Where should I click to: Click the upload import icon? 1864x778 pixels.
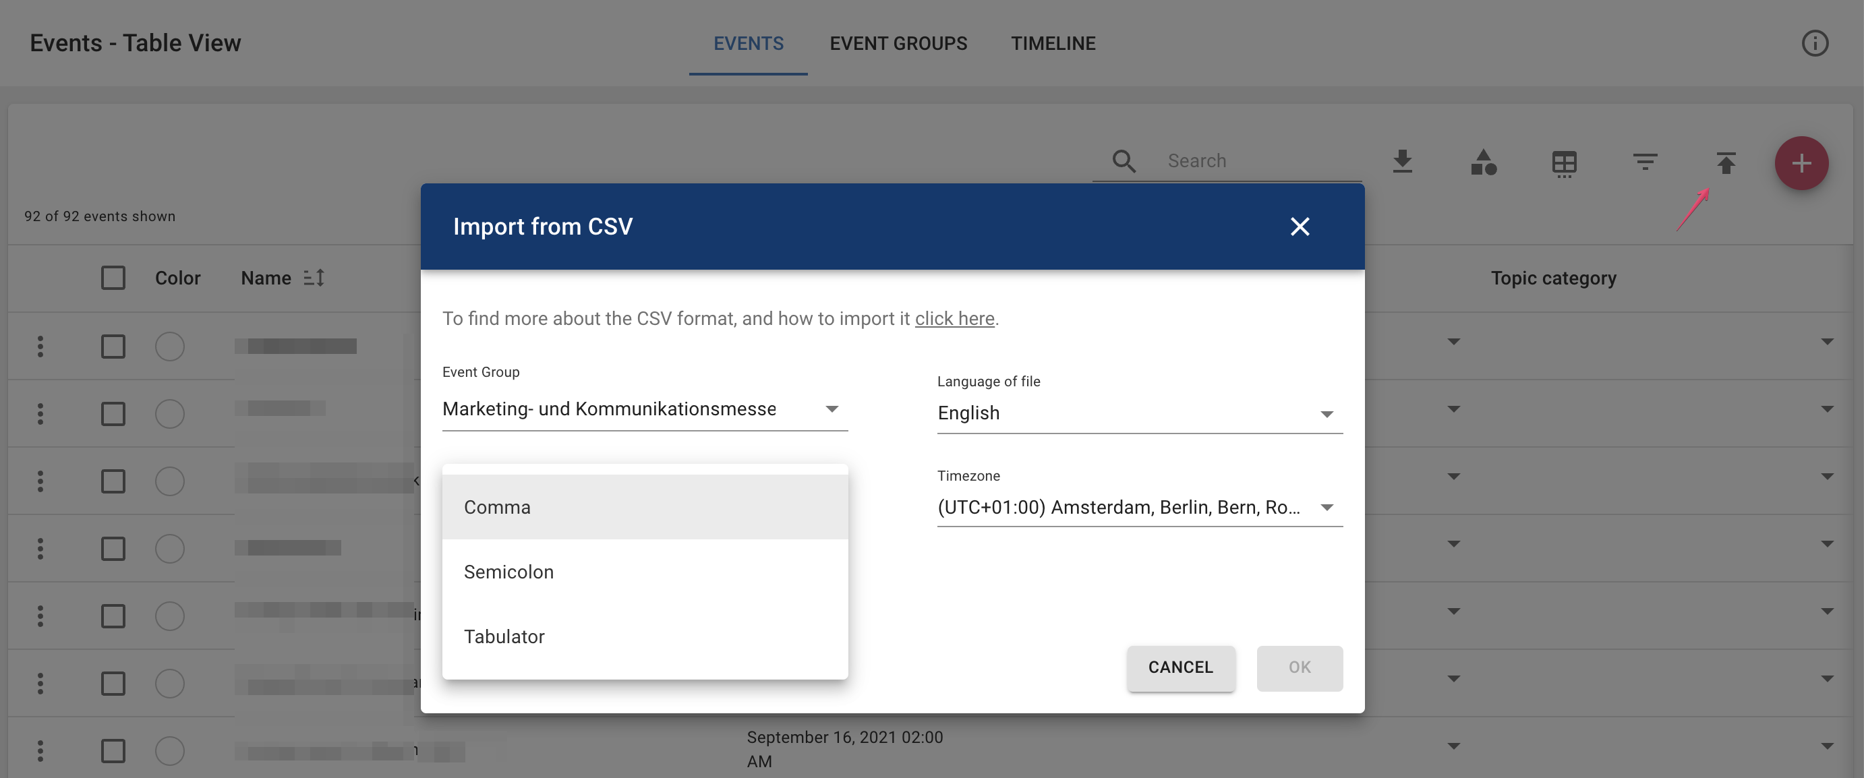click(1726, 162)
